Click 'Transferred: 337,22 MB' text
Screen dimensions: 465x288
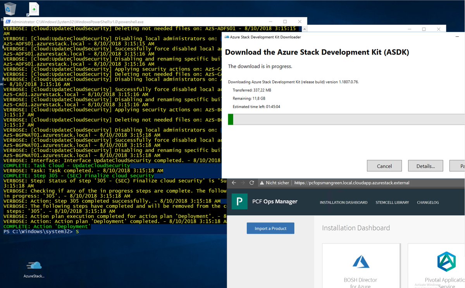pos(252,90)
